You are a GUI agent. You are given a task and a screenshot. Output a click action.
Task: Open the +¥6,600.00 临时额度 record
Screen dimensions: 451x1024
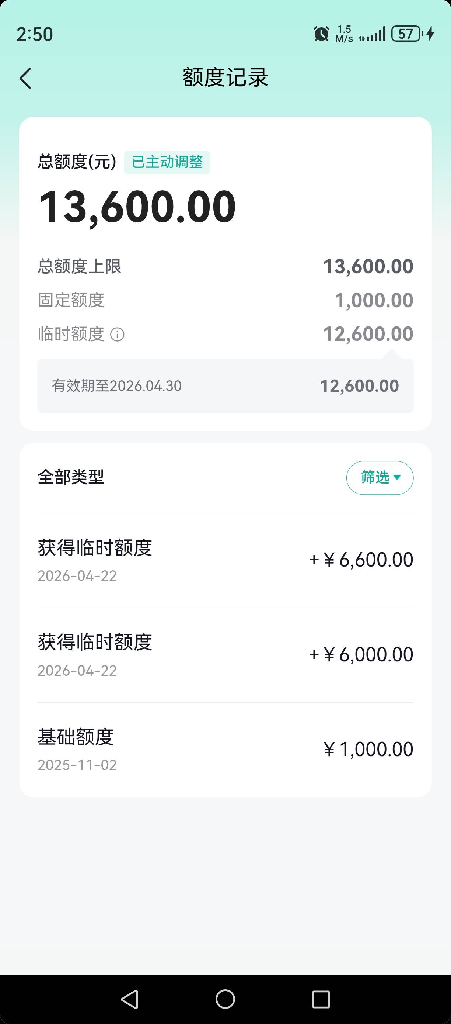(x=225, y=560)
